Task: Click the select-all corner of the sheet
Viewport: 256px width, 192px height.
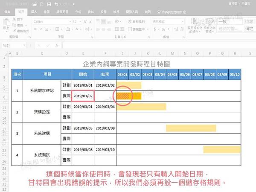Action: 6,54
